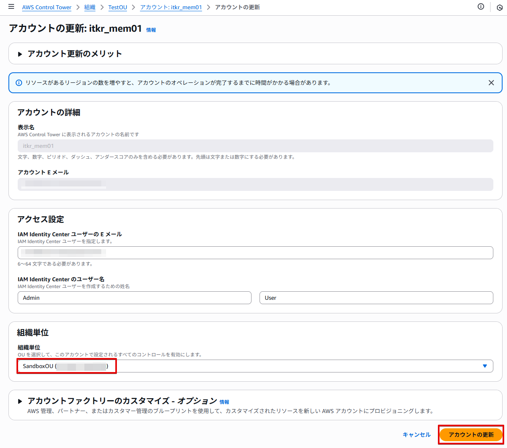Click the User last name field
This screenshot has height=448, width=507.
[376, 298]
